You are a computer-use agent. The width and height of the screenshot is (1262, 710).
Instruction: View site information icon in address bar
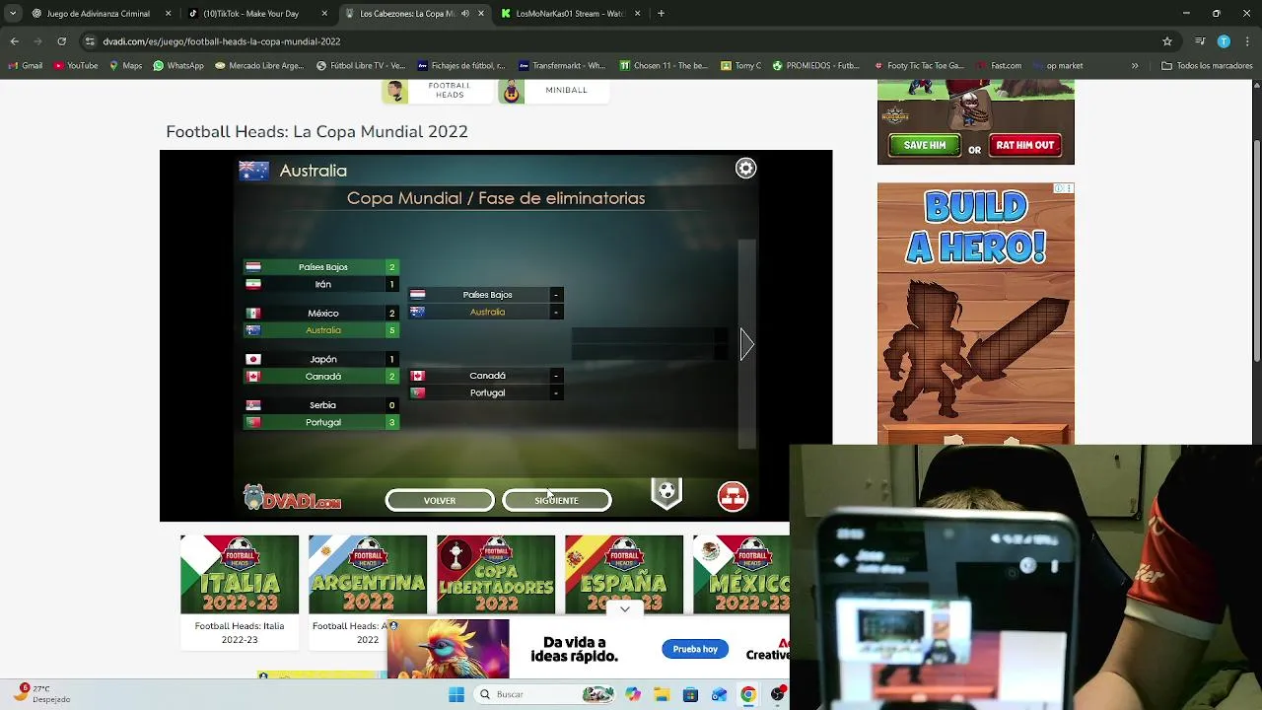[90, 41]
